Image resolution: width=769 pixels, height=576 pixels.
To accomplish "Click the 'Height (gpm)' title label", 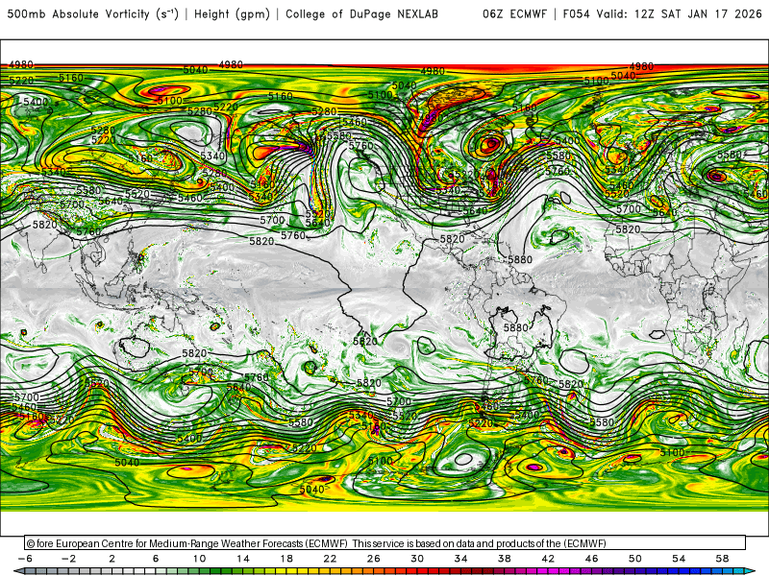I will pos(232,14).
